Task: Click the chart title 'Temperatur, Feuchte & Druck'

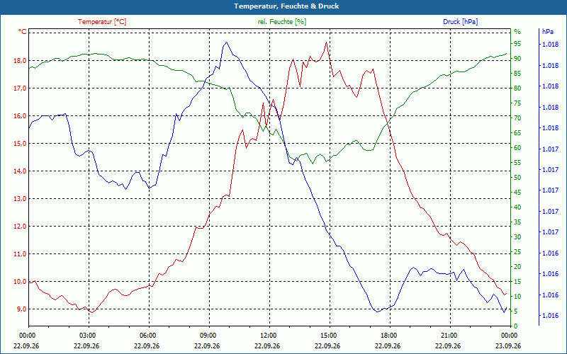Action: click(286, 6)
